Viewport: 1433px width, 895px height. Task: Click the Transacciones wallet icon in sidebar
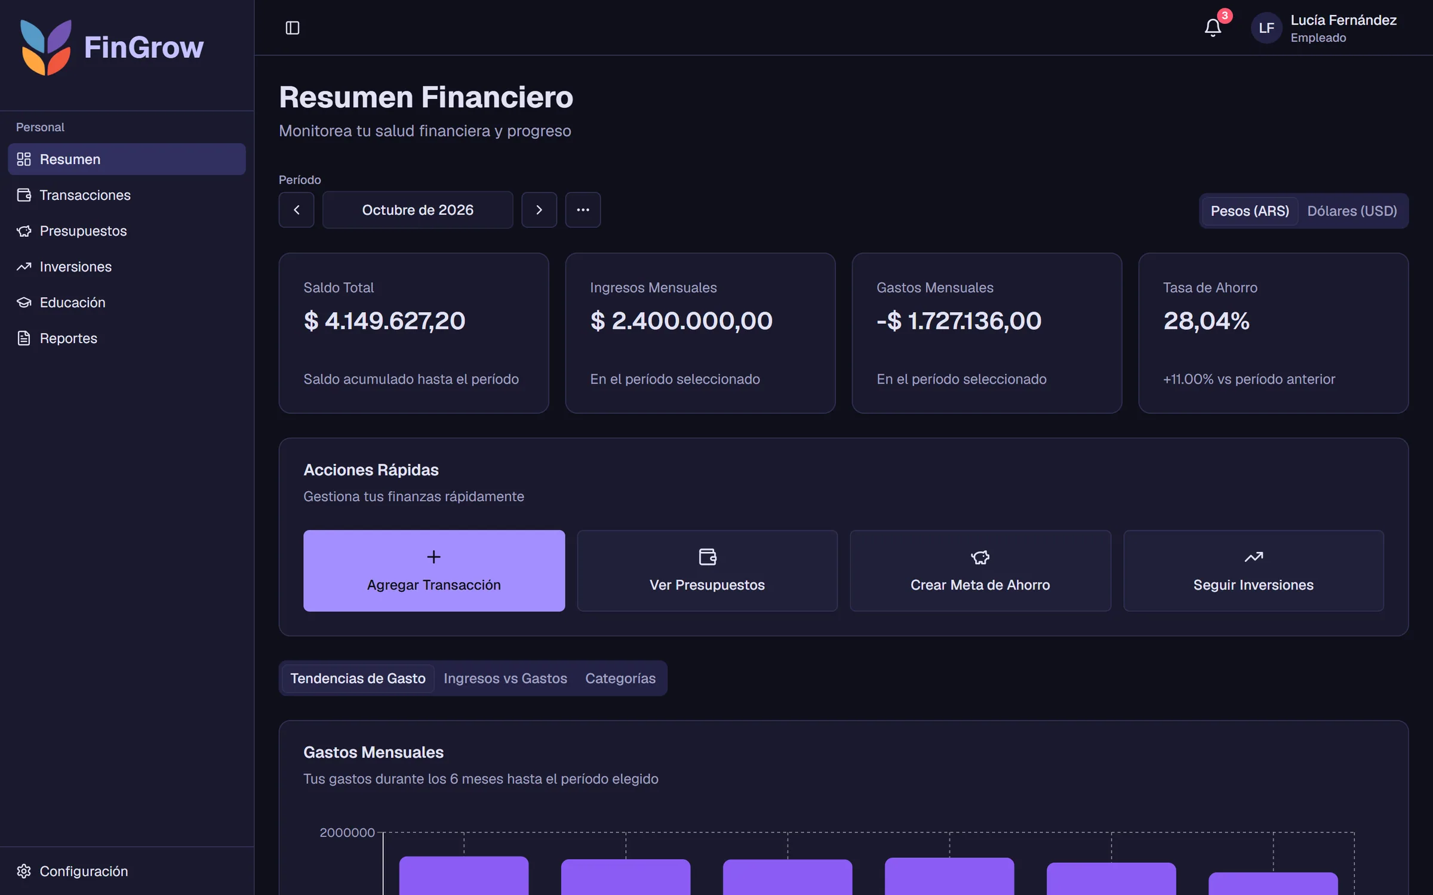click(24, 195)
